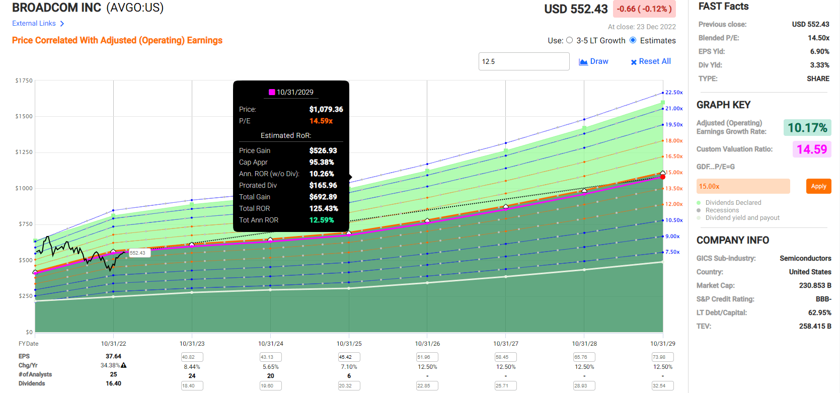Click the 16.50x P/E line label
The width and height of the screenshot is (840, 393).
coord(674,156)
